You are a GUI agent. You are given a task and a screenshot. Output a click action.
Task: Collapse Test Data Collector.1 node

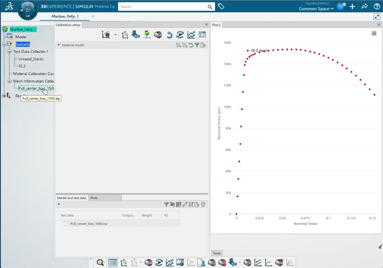(x=9, y=51)
